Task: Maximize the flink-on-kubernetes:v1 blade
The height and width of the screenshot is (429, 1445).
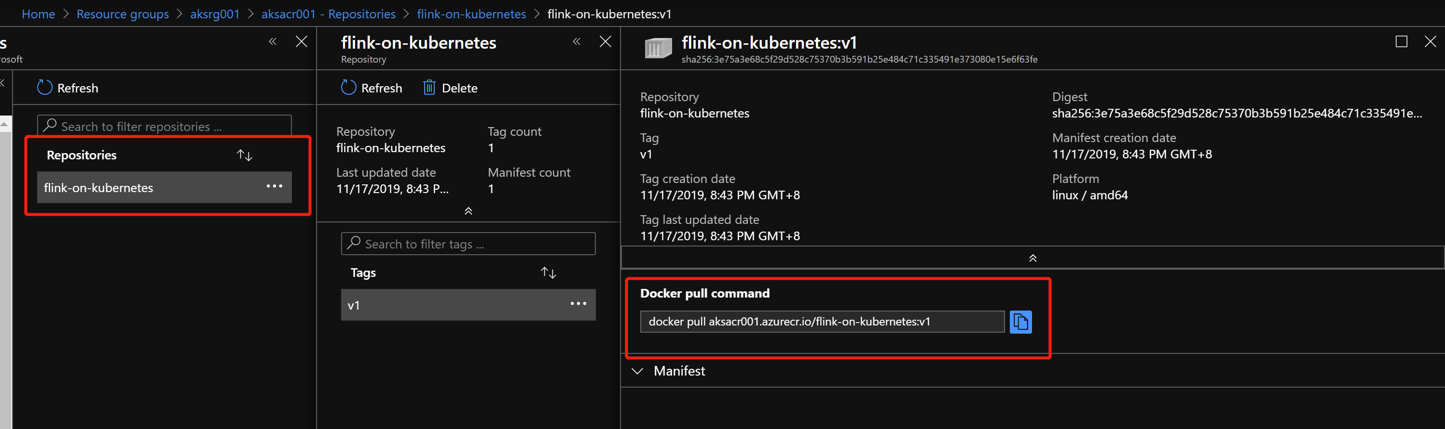Action: point(1401,42)
